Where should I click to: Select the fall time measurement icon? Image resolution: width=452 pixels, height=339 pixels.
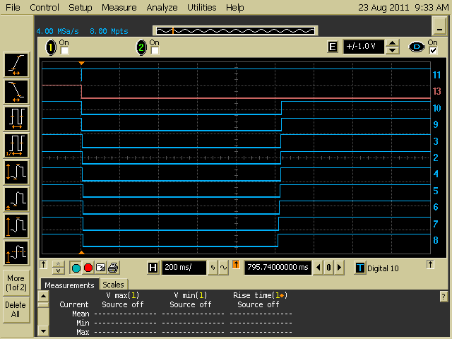point(16,92)
